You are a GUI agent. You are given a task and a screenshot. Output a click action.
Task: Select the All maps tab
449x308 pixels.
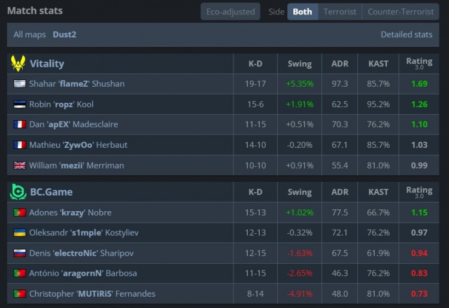(29, 35)
